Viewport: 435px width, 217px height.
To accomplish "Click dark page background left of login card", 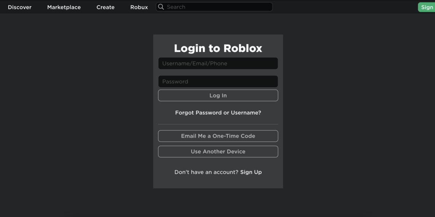I will click(x=76, y=114).
